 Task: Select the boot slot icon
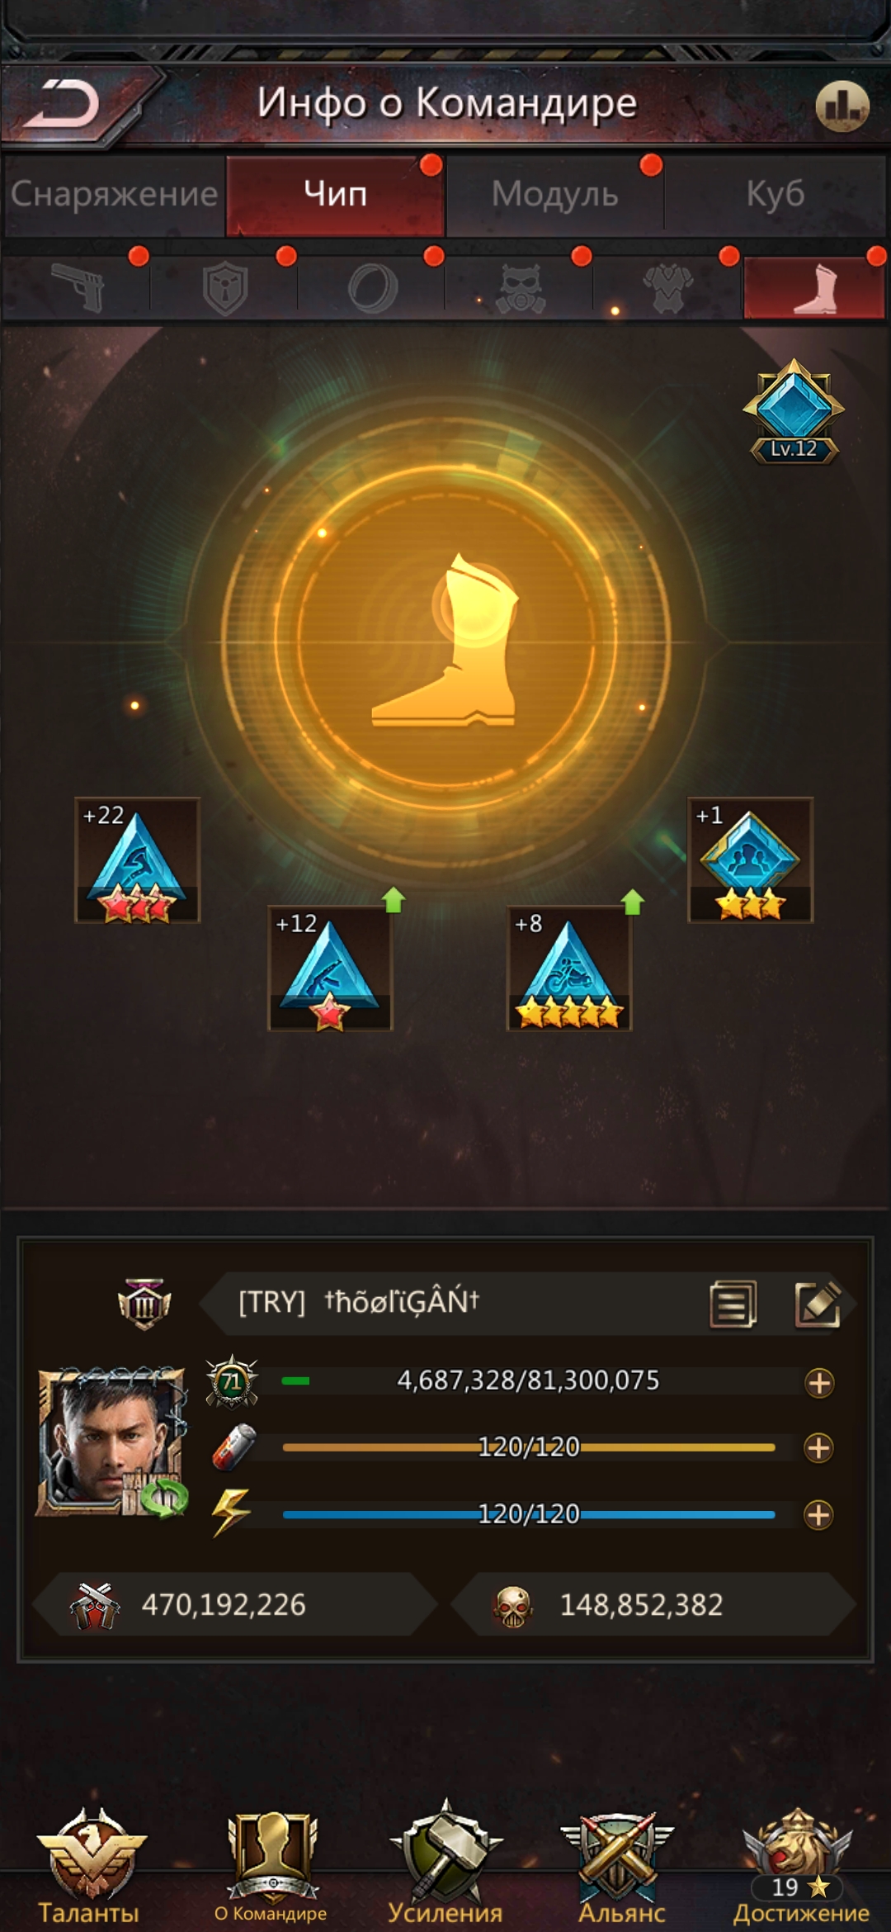pyautogui.click(x=815, y=288)
